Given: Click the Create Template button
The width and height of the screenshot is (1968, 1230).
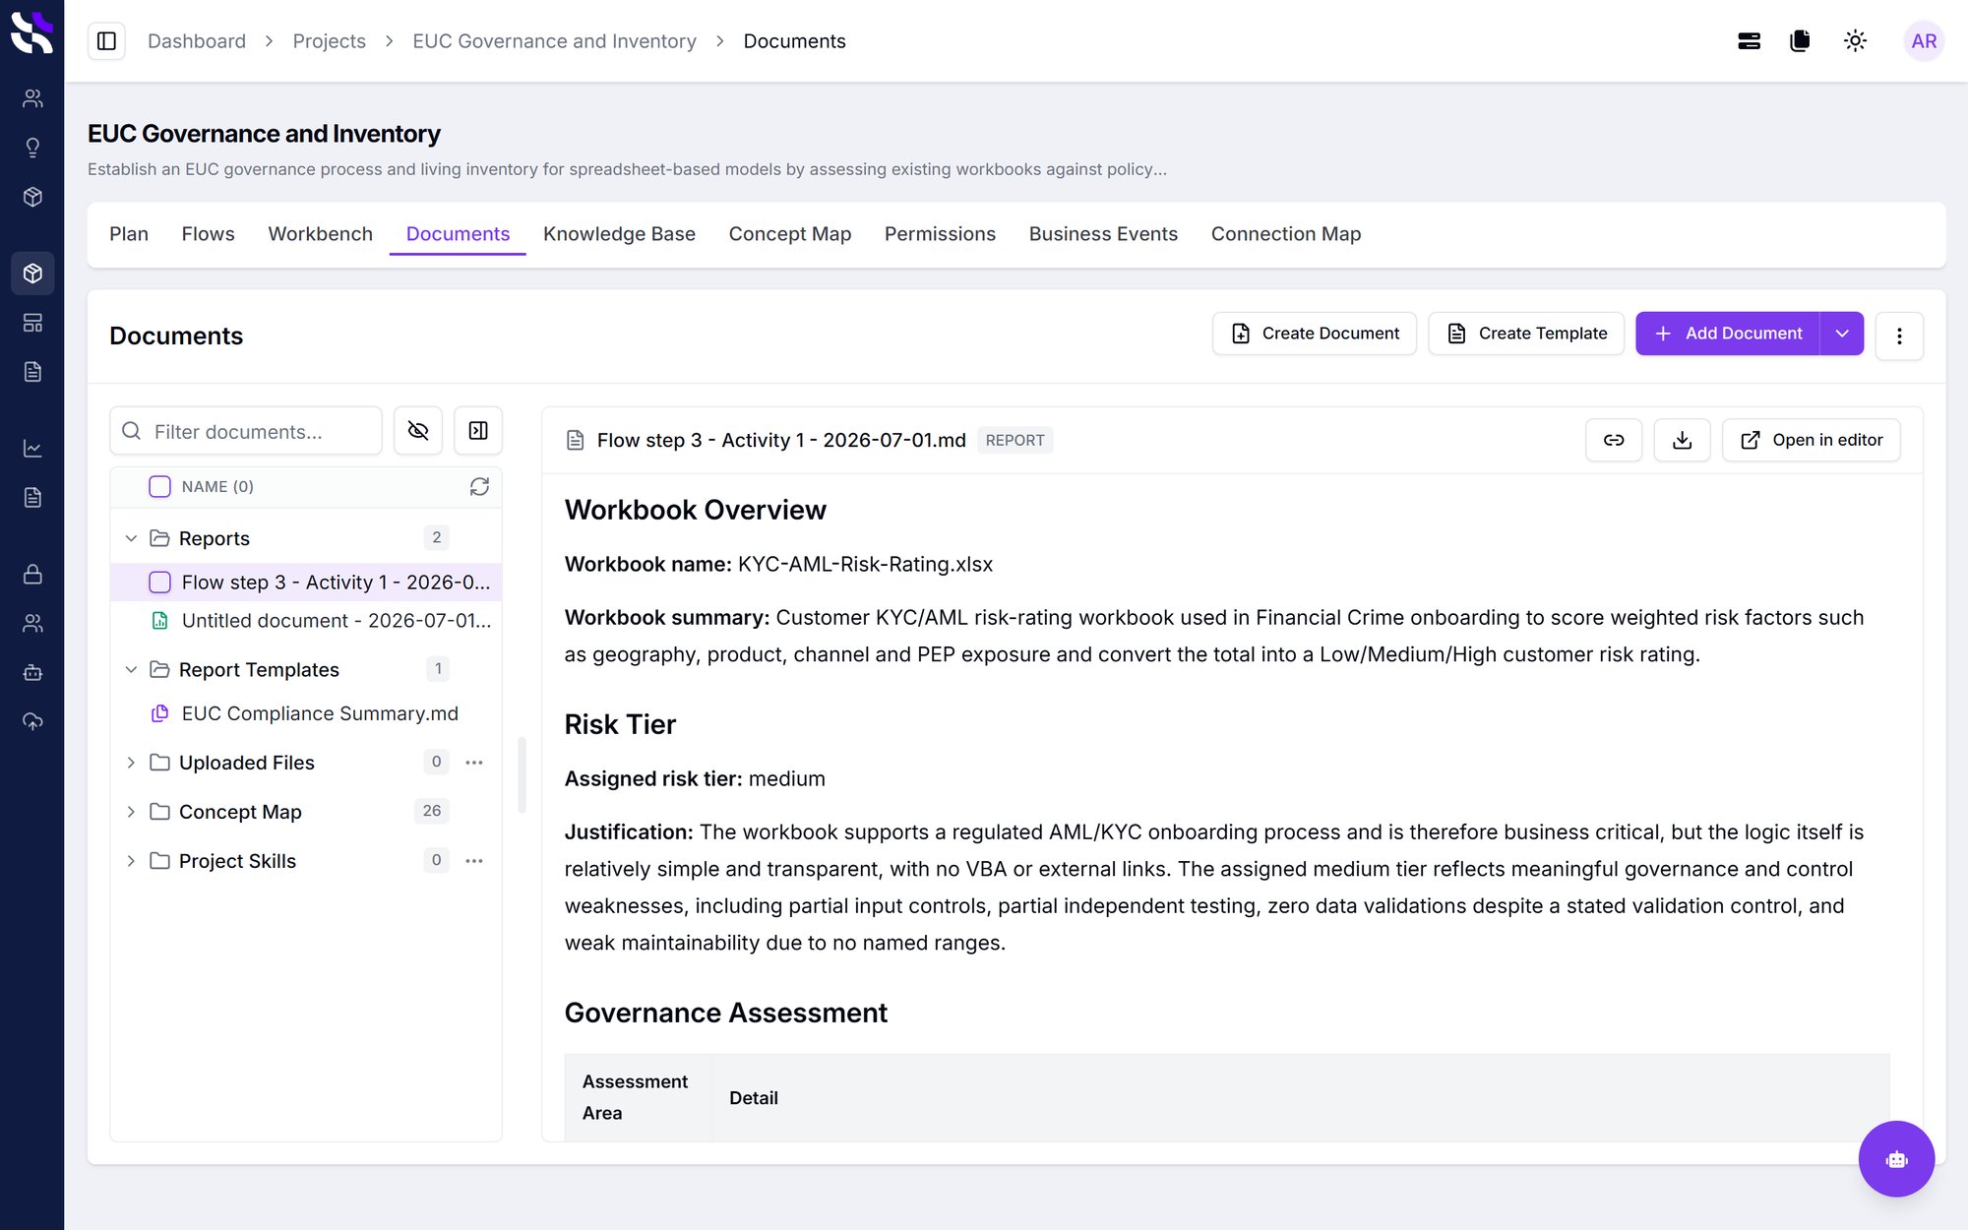Looking at the screenshot, I should click(1526, 334).
